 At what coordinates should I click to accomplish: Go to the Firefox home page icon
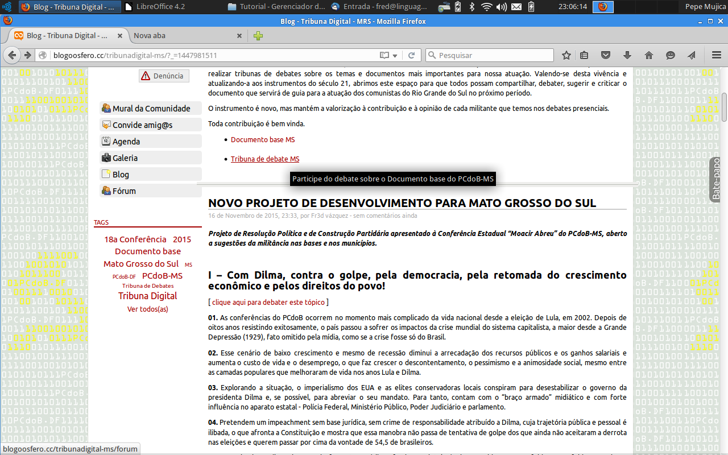pyautogui.click(x=649, y=55)
